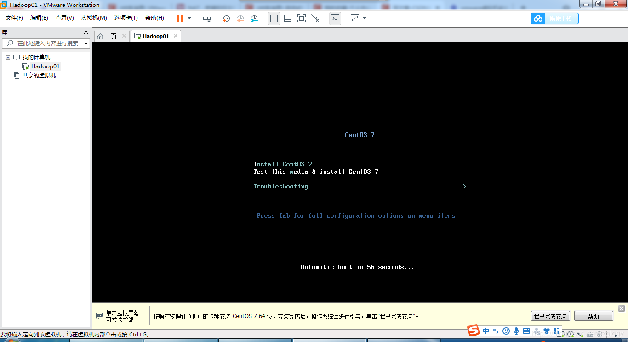Open the power options dropdown beside pause

click(189, 18)
